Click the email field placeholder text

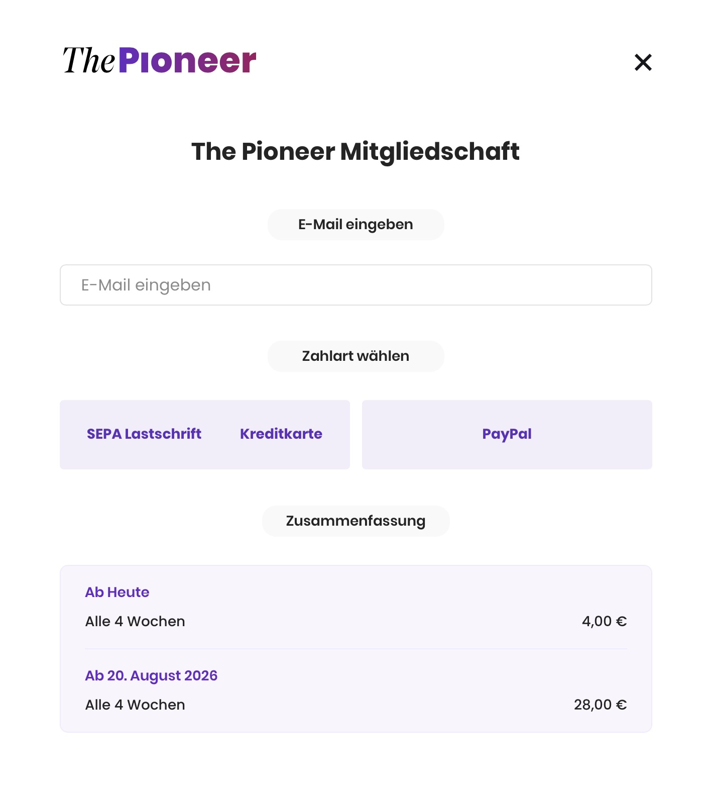(x=146, y=285)
